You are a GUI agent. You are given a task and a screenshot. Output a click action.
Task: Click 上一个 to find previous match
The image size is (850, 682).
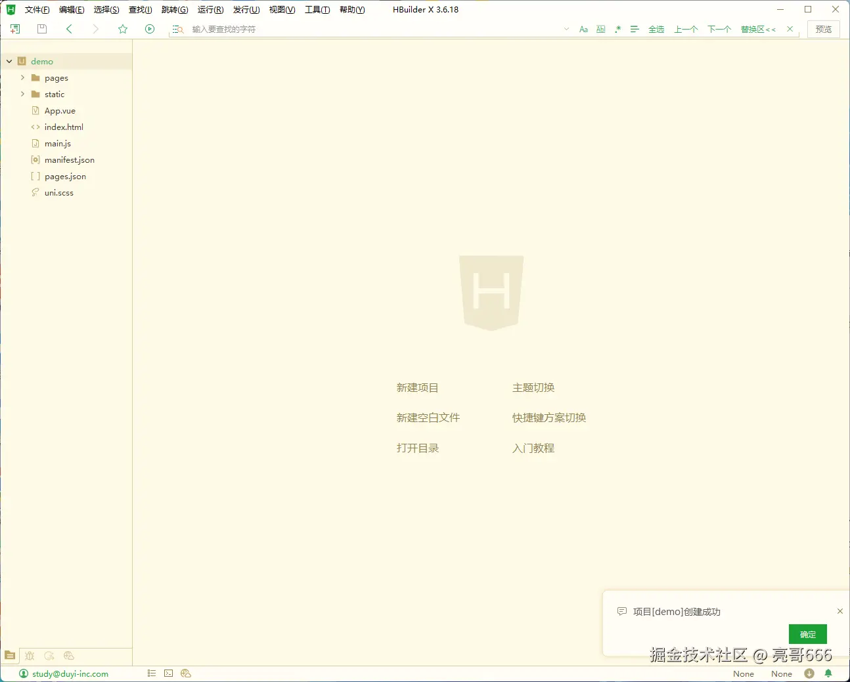(x=686, y=30)
